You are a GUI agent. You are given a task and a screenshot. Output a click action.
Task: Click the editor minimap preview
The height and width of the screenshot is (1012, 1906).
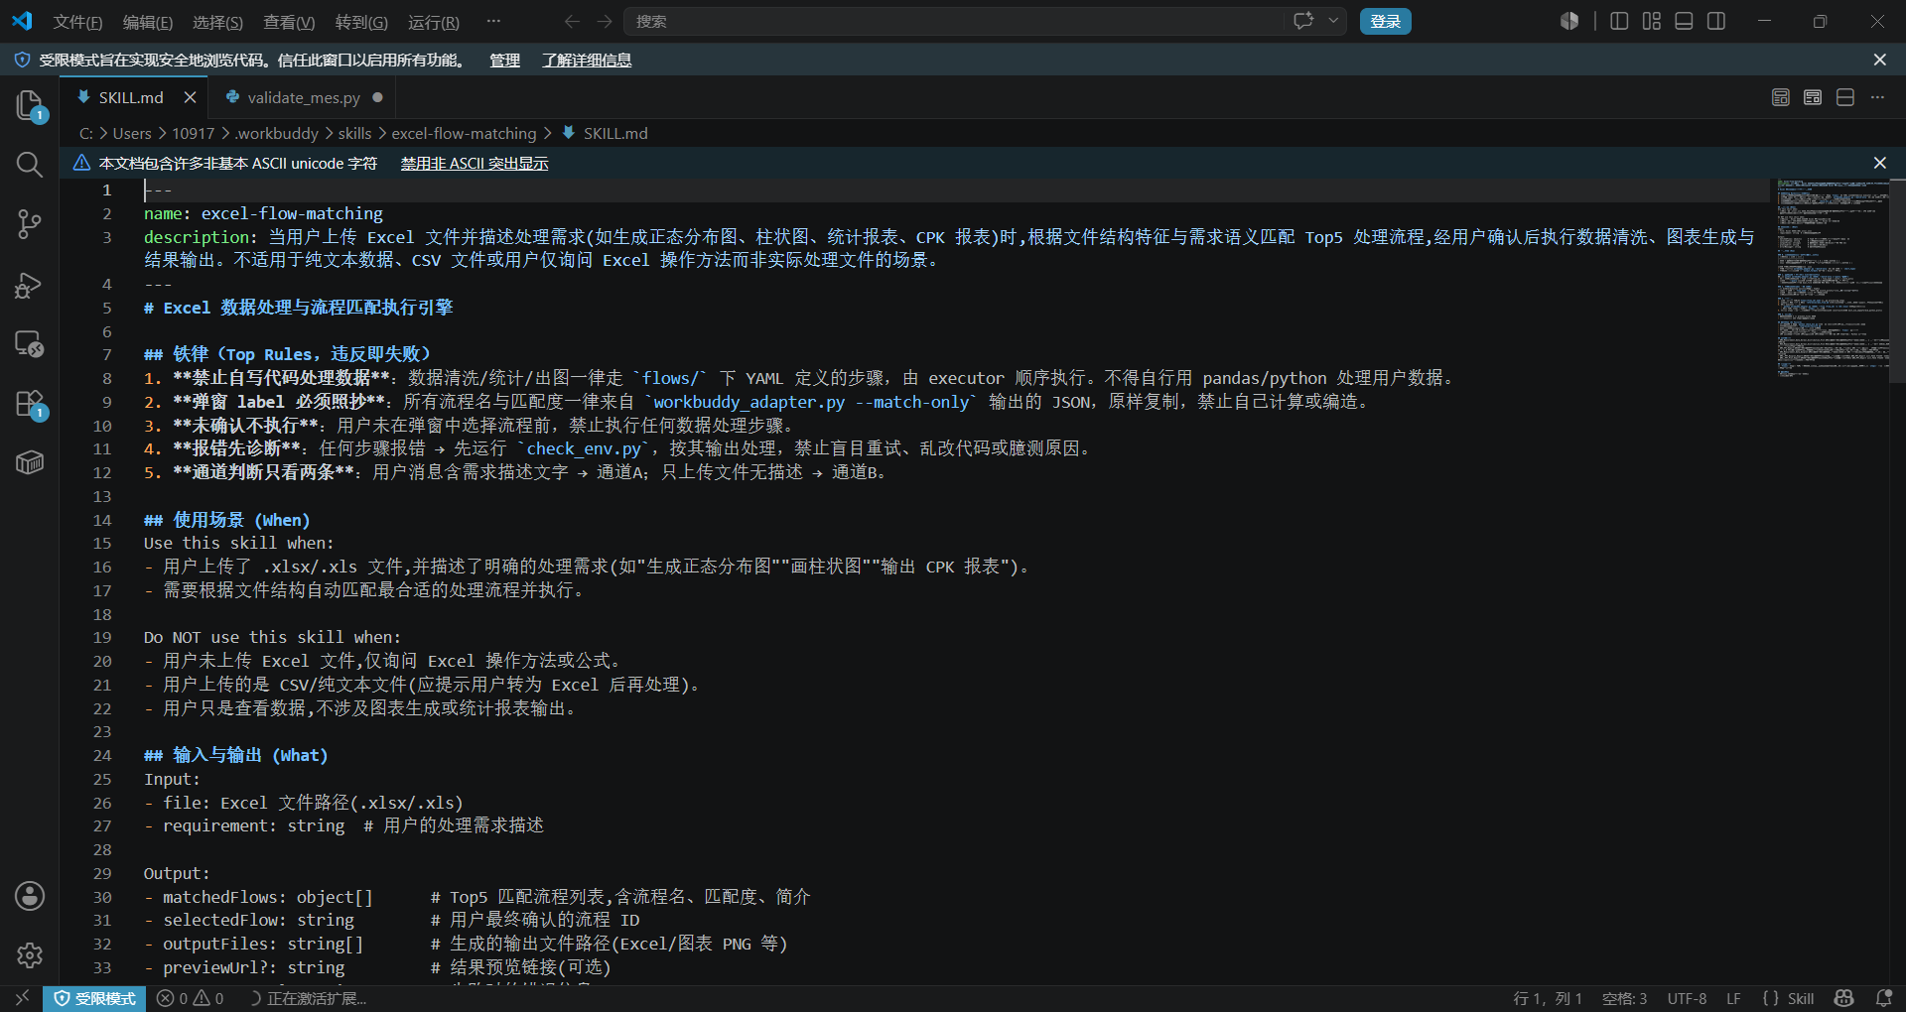(1833, 278)
